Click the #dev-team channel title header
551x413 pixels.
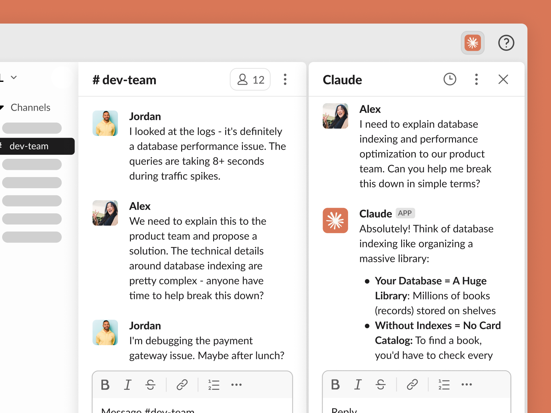coord(124,80)
